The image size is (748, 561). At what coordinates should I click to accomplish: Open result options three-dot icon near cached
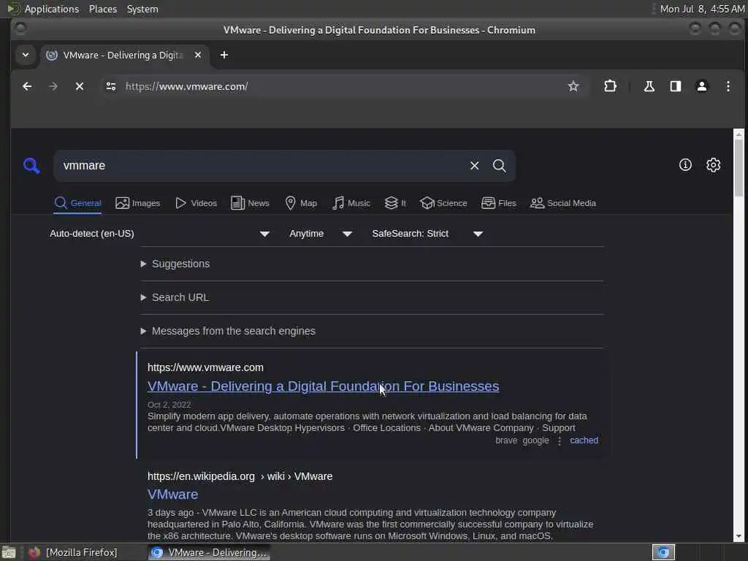560,440
